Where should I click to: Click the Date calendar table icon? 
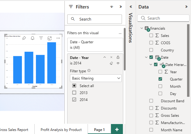[x=158, y=58]
